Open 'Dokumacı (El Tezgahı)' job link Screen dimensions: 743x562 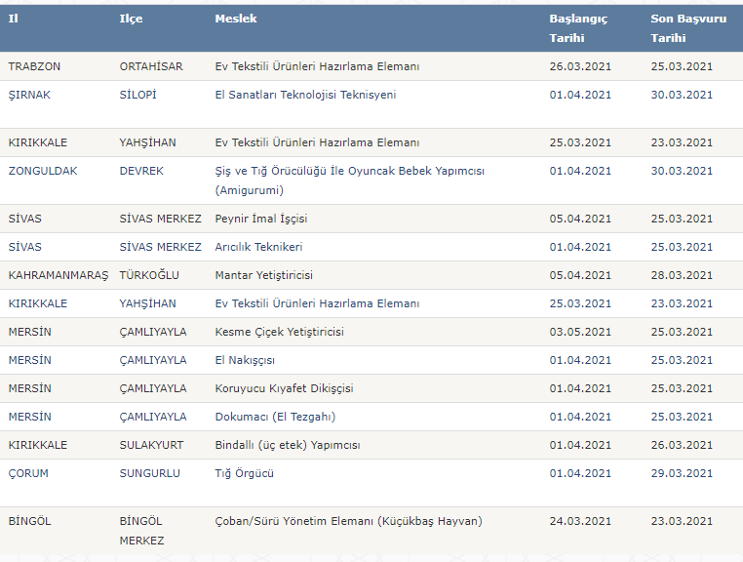(275, 417)
